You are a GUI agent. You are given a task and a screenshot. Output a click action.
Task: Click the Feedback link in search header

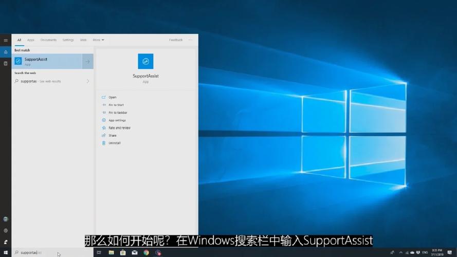(176, 40)
